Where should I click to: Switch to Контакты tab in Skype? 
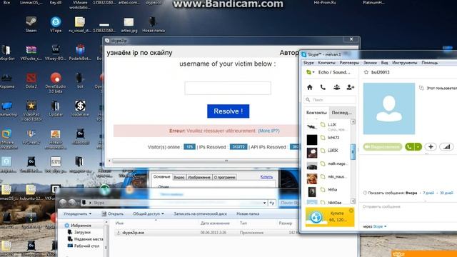pos(316,113)
